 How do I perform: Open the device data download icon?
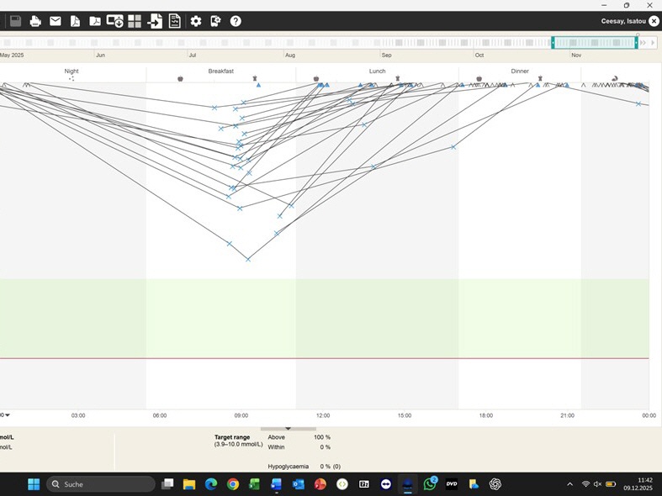pos(114,21)
